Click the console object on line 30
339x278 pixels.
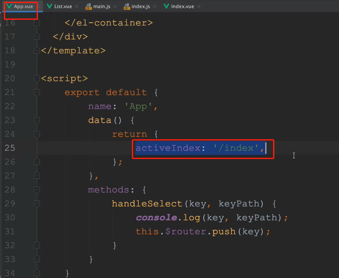coord(156,218)
